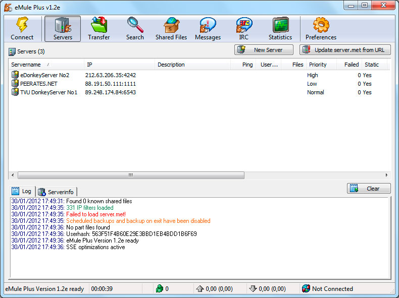The image size is (399, 298).
Task: Sort by the Static column header
Action: (374, 65)
